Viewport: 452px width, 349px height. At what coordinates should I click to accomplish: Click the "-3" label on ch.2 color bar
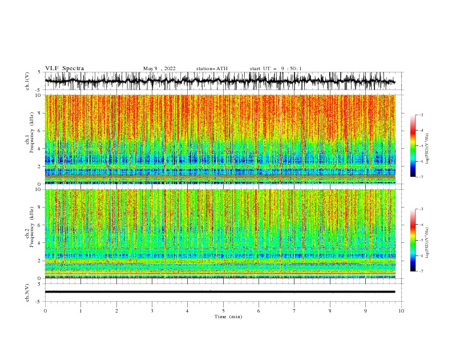tap(421, 209)
